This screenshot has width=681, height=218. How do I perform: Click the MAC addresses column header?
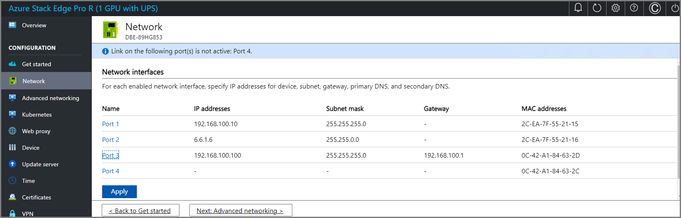tap(544, 109)
